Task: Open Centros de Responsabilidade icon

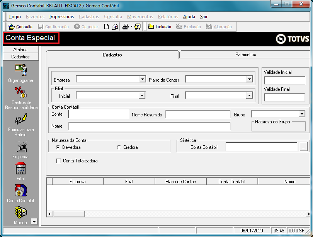Action: pos(21,92)
